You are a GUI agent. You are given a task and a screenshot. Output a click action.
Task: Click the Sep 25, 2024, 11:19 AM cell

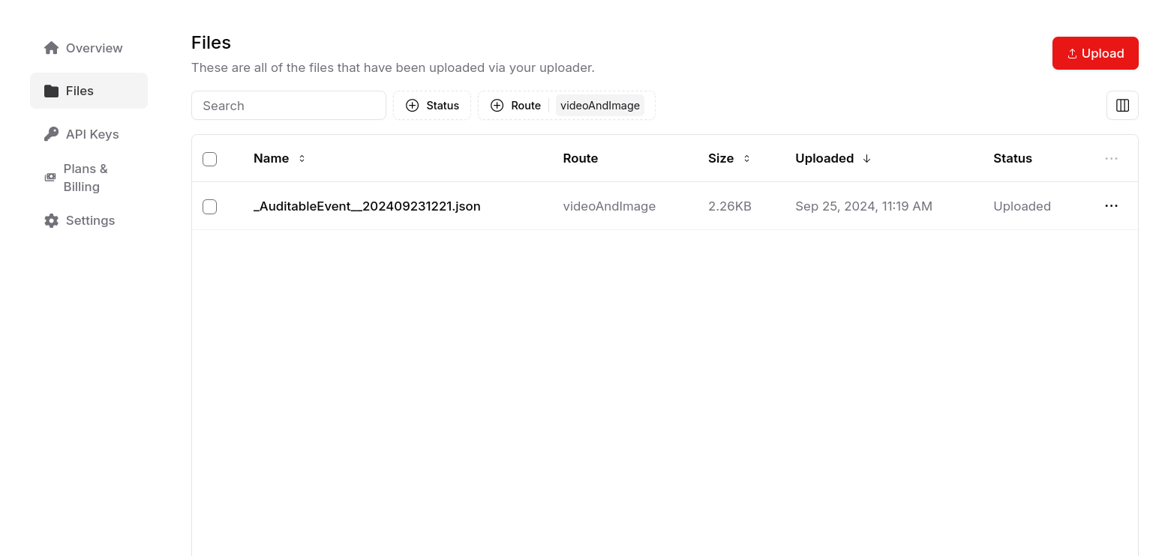click(x=863, y=206)
